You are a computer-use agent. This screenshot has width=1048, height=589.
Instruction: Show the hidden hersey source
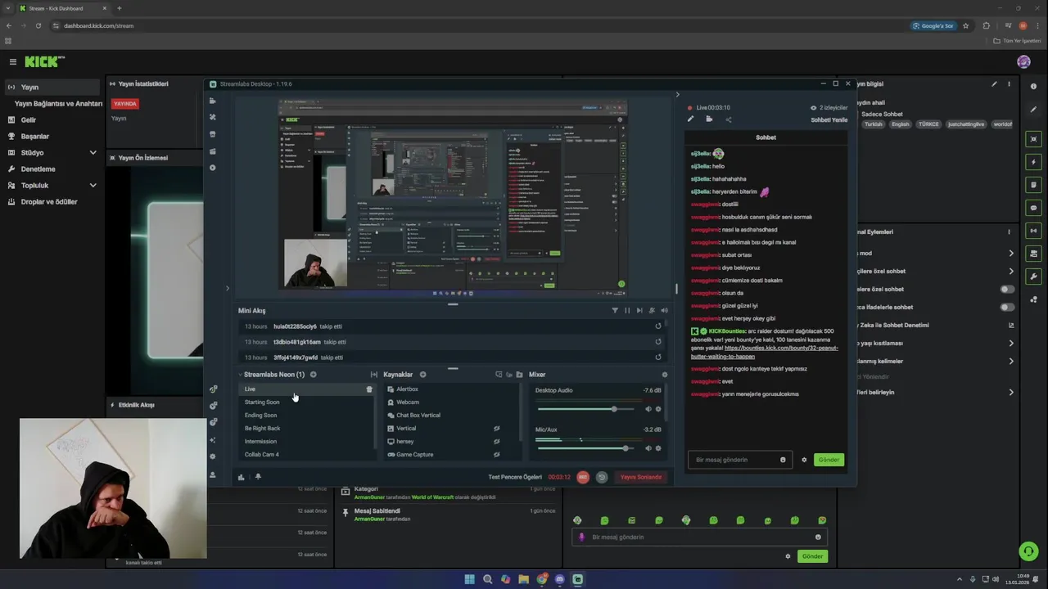coord(496,442)
